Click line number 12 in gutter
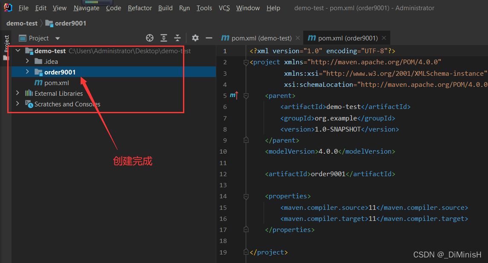Viewport: 488px width, 263px height. 223,174
